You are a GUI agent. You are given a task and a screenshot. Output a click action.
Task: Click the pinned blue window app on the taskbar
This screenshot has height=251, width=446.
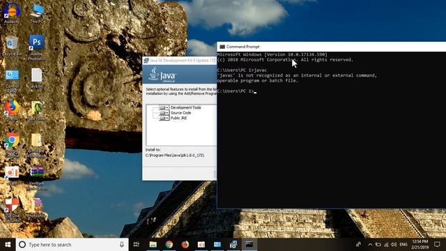click(x=217, y=245)
